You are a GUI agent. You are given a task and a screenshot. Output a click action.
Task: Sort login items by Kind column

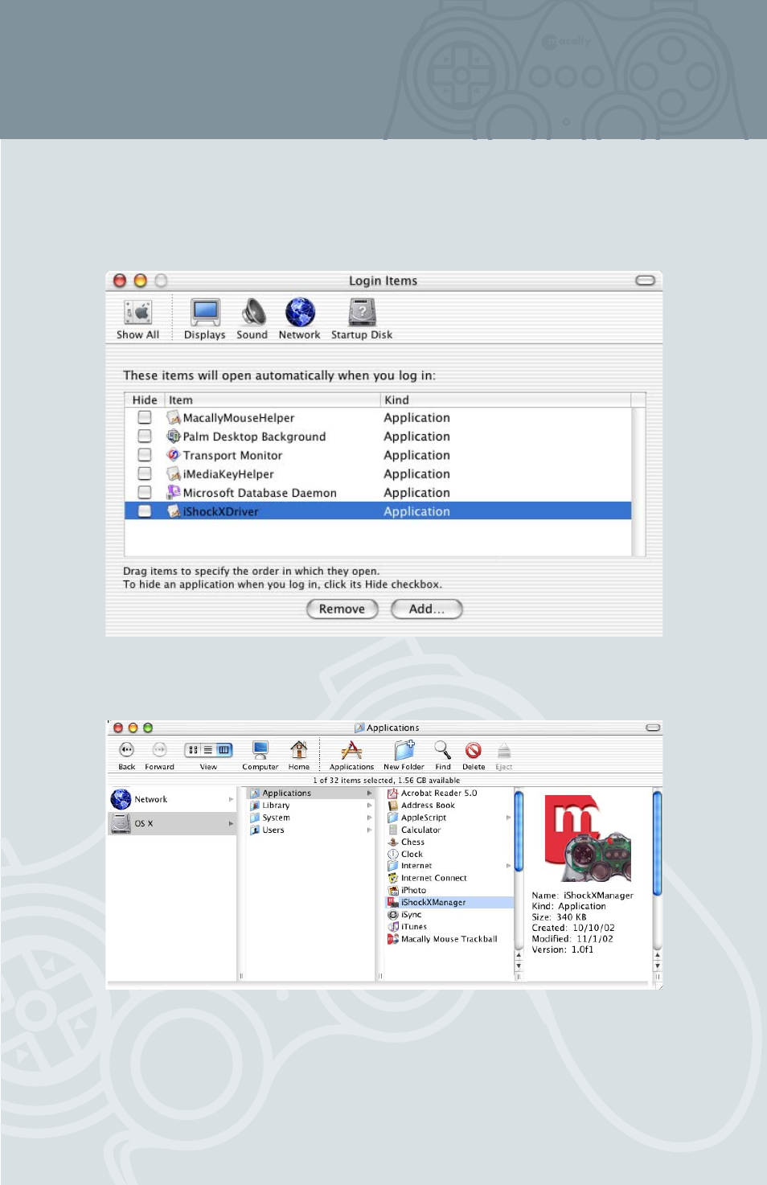506,400
